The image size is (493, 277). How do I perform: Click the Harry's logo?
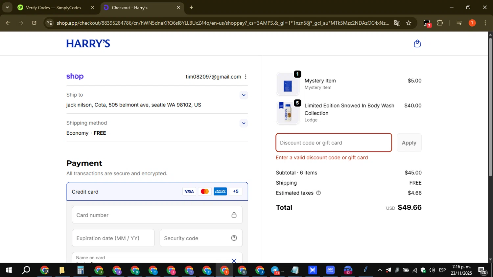[x=88, y=43]
